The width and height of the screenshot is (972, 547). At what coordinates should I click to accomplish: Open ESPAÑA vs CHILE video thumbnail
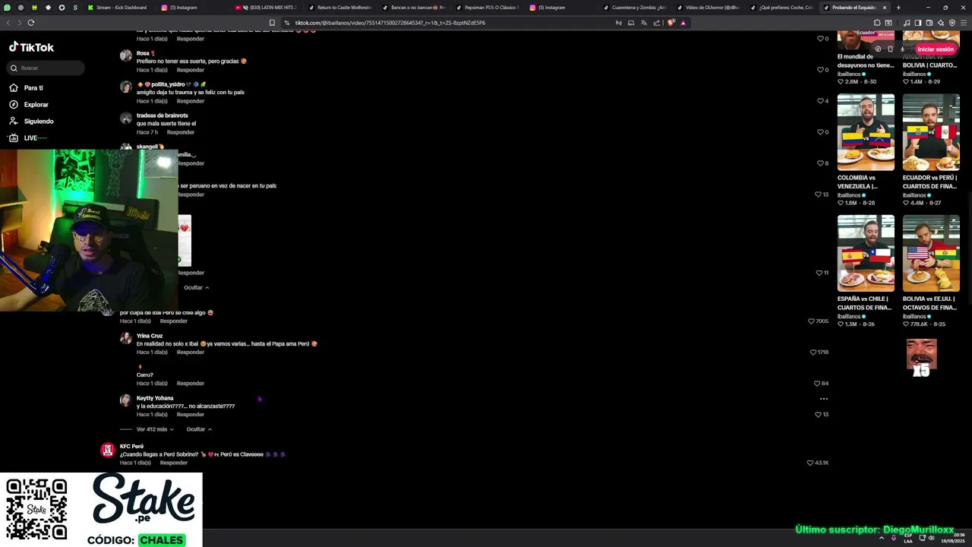tap(866, 253)
